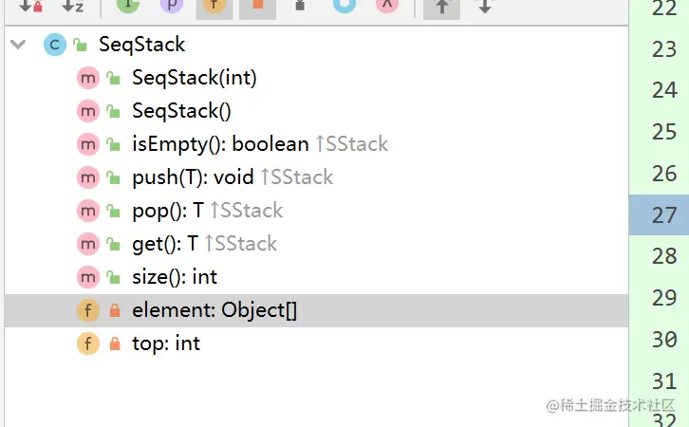689x427 pixels.
Task: Select the isEmpty(): boolean method
Action: tap(220, 144)
